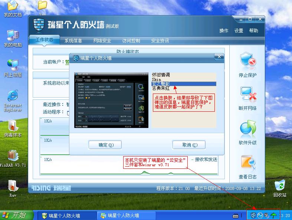This screenshot has width=292, height=220.
Task: Confirm skin with 确定(O) button
Action: coord(105,145)
